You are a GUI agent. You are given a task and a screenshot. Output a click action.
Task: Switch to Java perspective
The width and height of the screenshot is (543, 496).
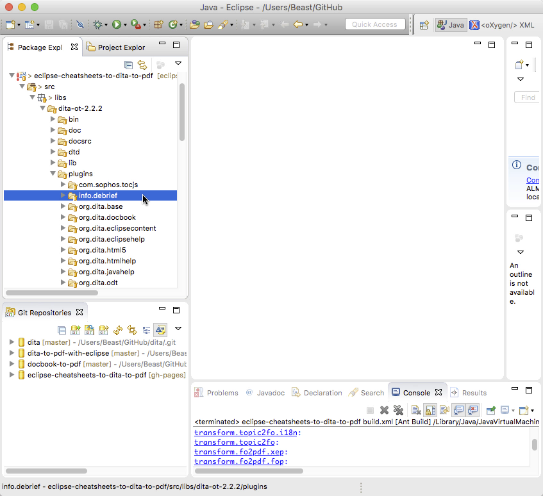(x=451, y=25)
